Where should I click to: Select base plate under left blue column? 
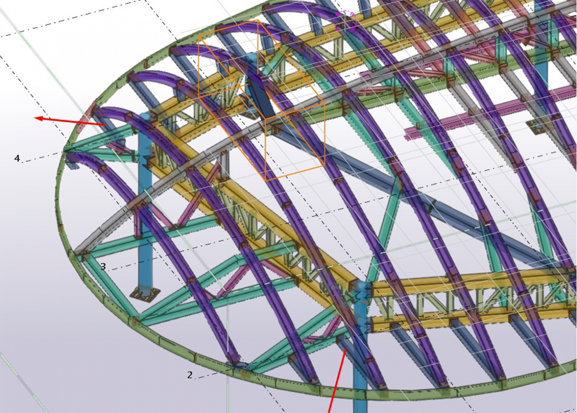coord(145,294)
